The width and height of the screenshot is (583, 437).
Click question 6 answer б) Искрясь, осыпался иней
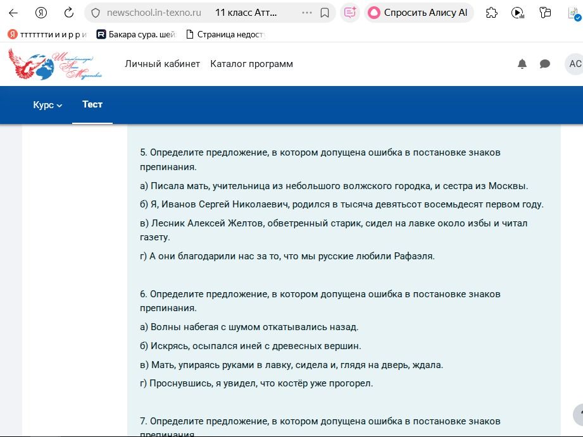251,346
